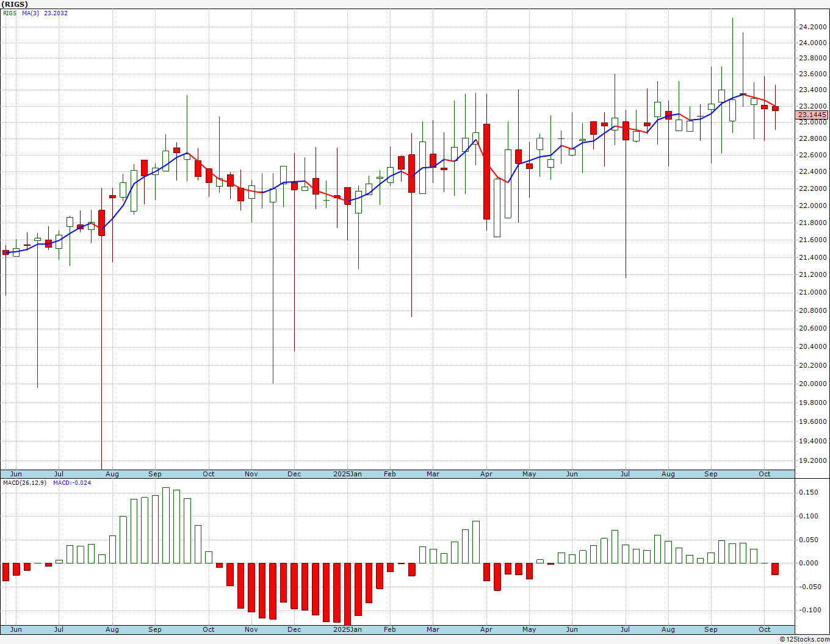
Task: Click the 19.4000 price axis label
Action: click(x=812, y=442)
